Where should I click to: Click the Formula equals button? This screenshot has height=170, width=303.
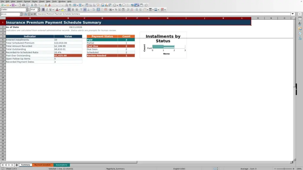pyautogui.click(x=35, y=14)
